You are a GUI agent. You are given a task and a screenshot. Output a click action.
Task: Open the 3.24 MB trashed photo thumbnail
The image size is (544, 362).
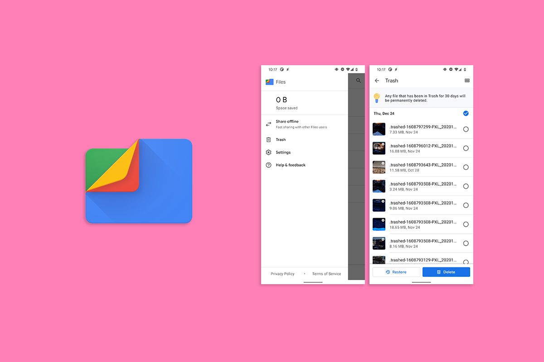(379, 186)
